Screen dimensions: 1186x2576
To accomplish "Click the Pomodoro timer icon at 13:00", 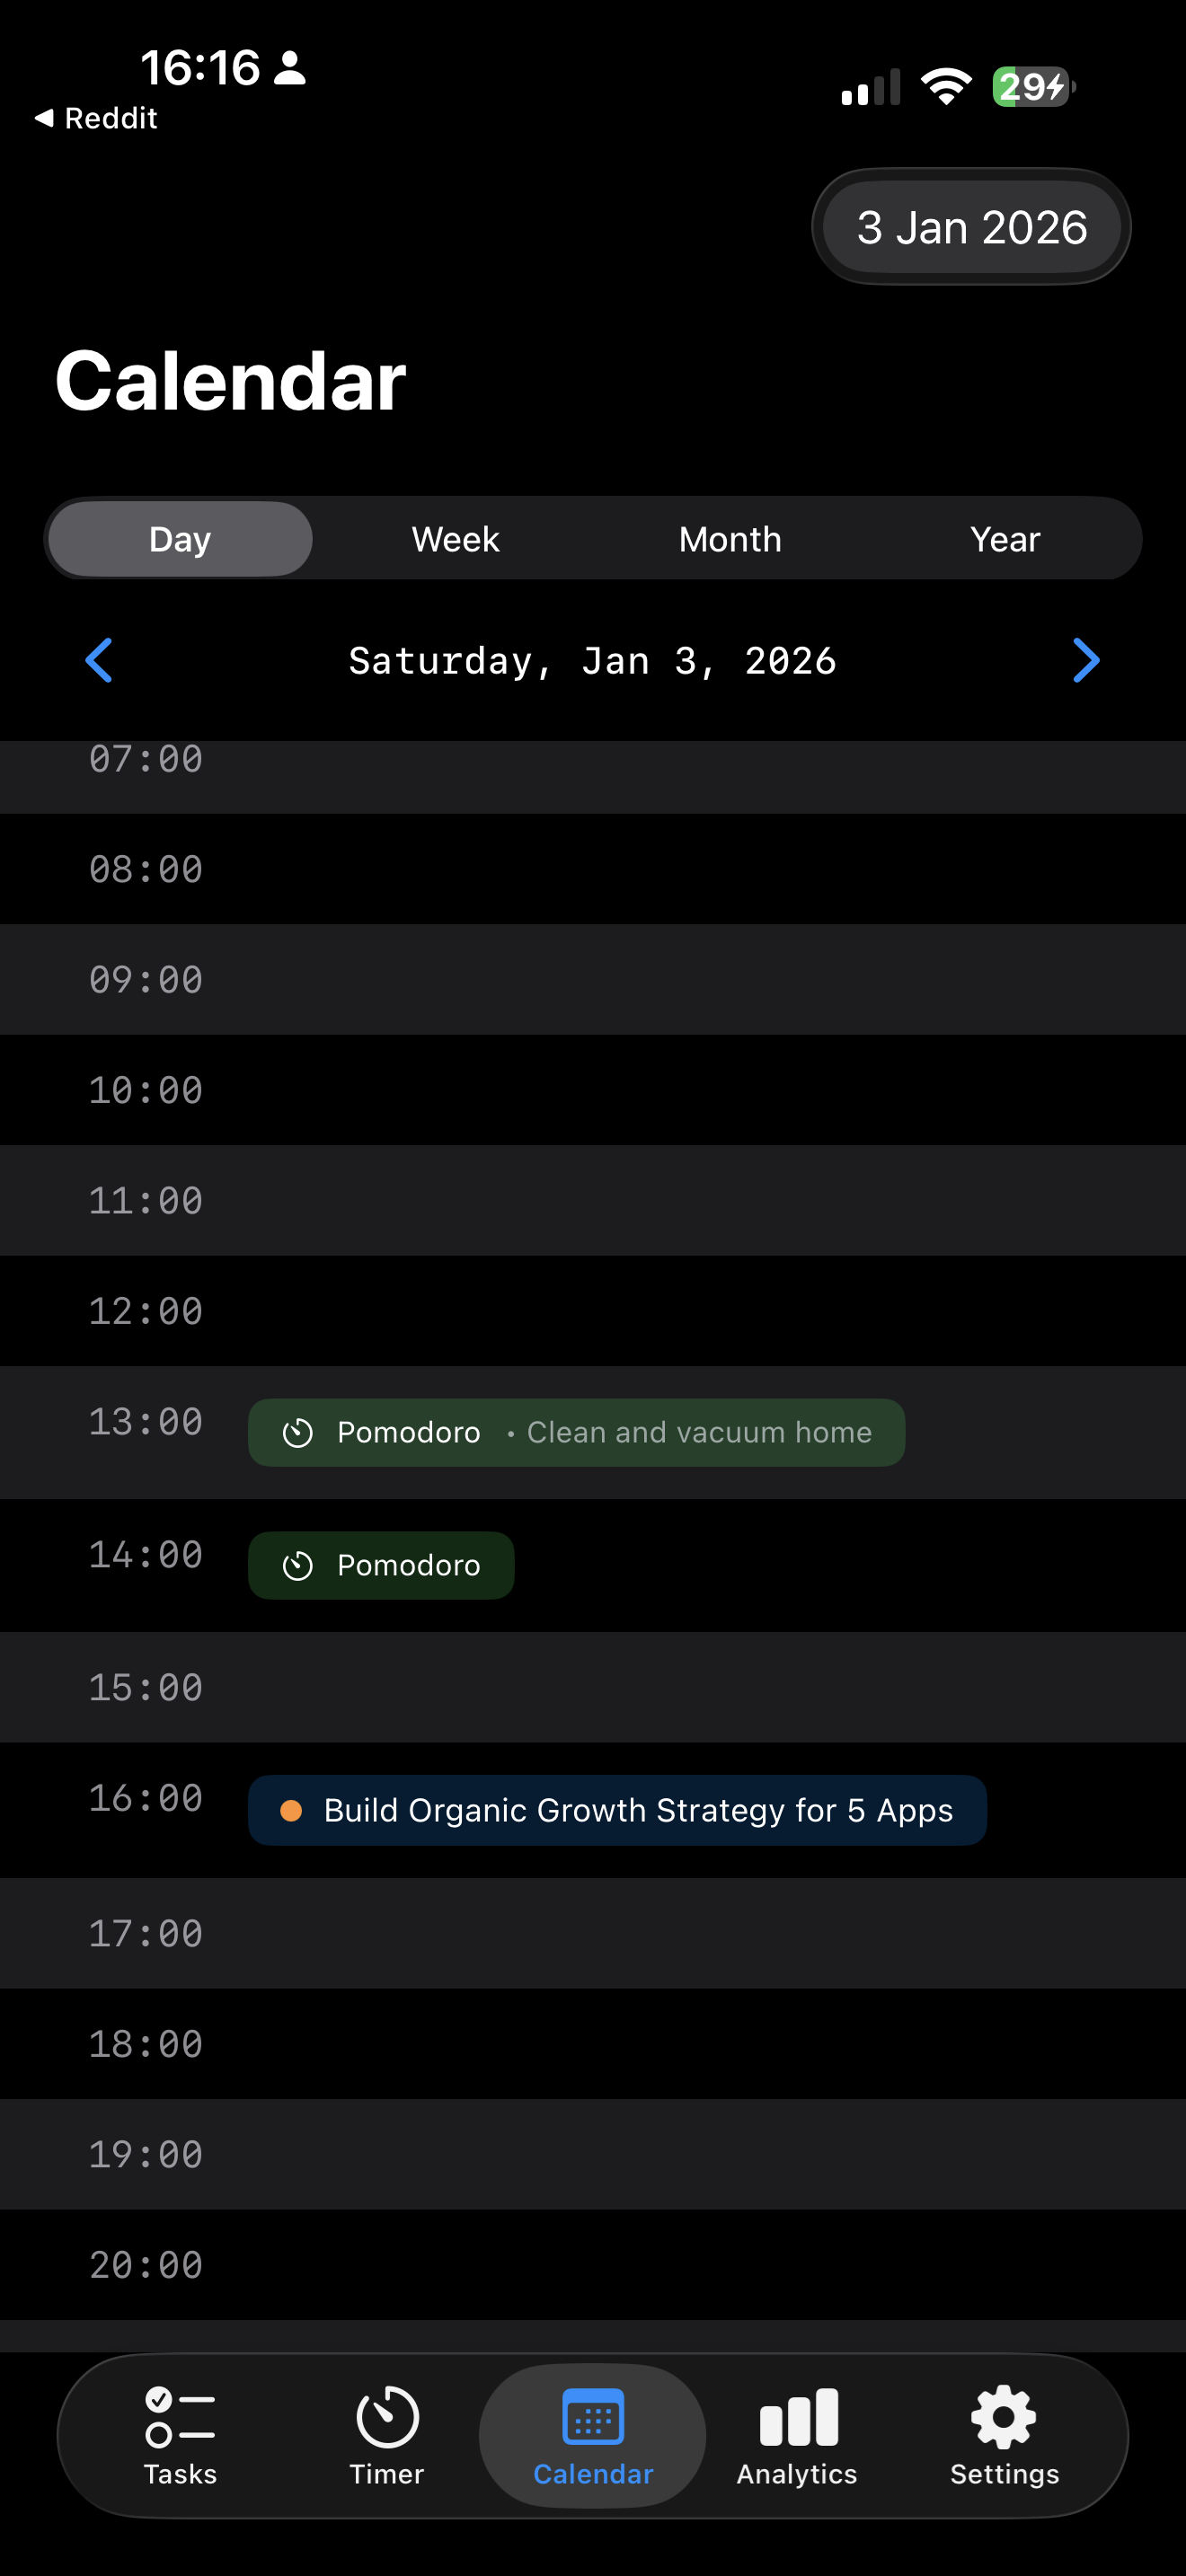I will (x=298, y=1432).
